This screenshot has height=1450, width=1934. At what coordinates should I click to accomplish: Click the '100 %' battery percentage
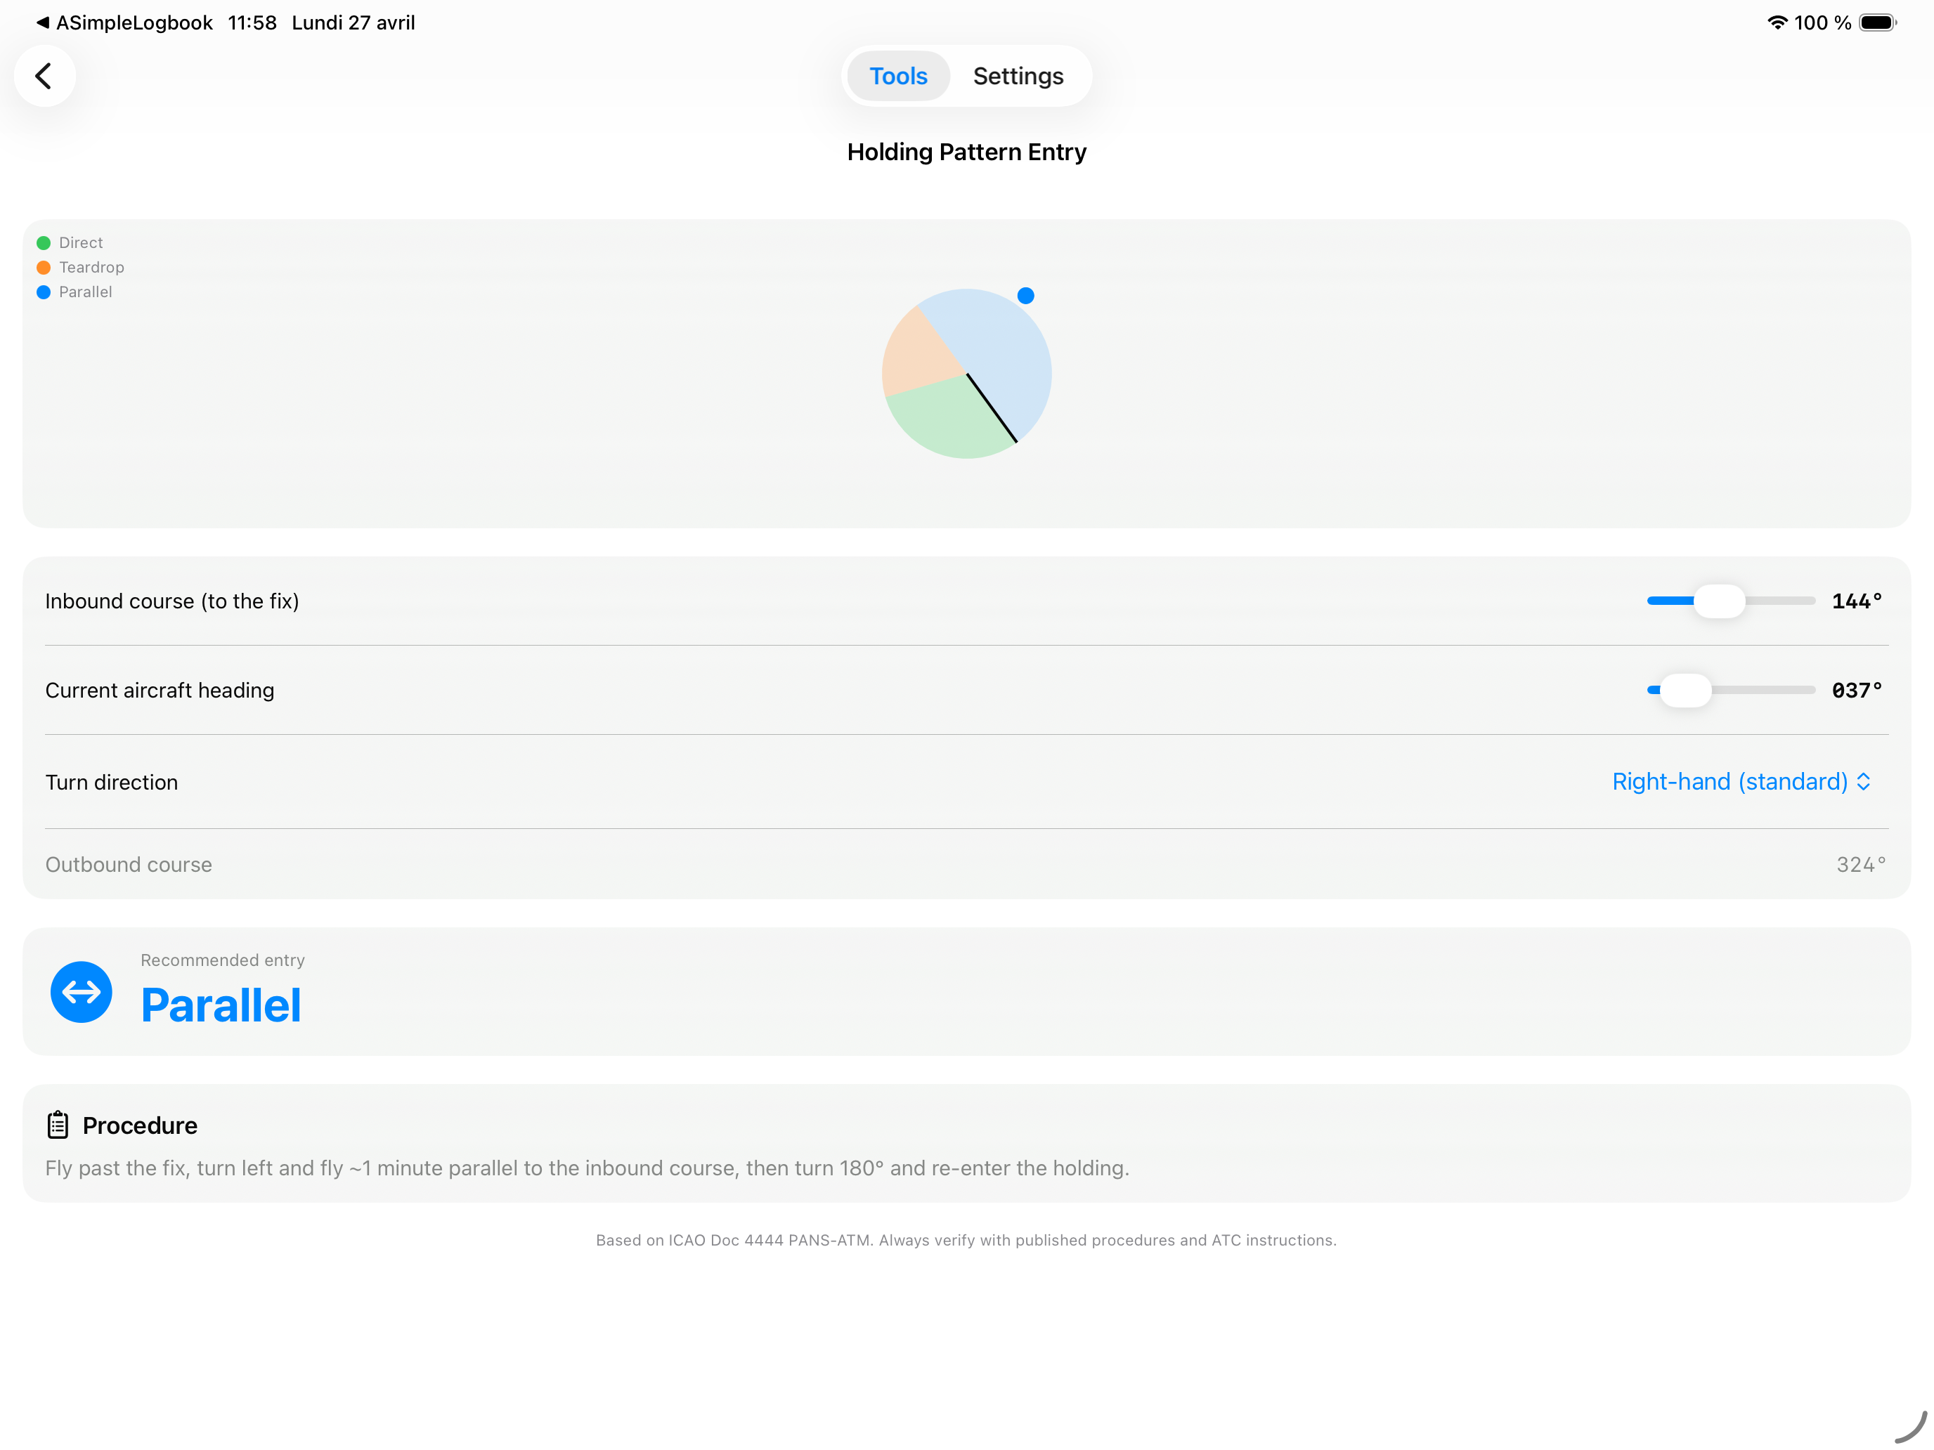coord(1823,22)
